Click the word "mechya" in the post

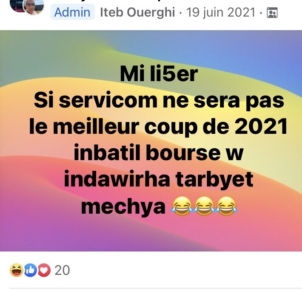[123, 206]
